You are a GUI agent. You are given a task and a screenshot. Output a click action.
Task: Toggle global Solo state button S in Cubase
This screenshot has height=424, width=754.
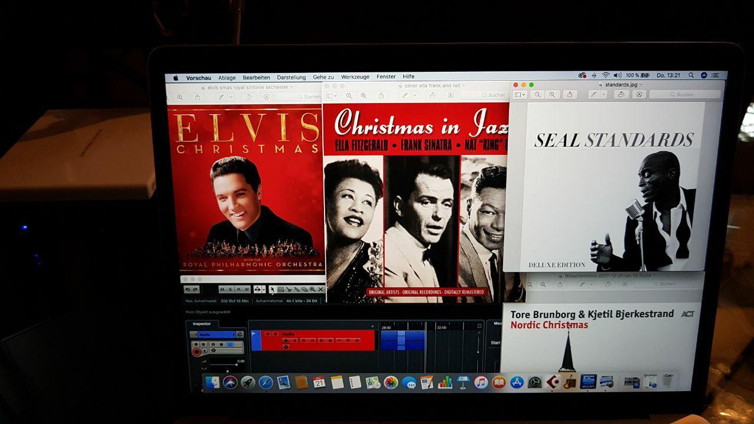230,289
